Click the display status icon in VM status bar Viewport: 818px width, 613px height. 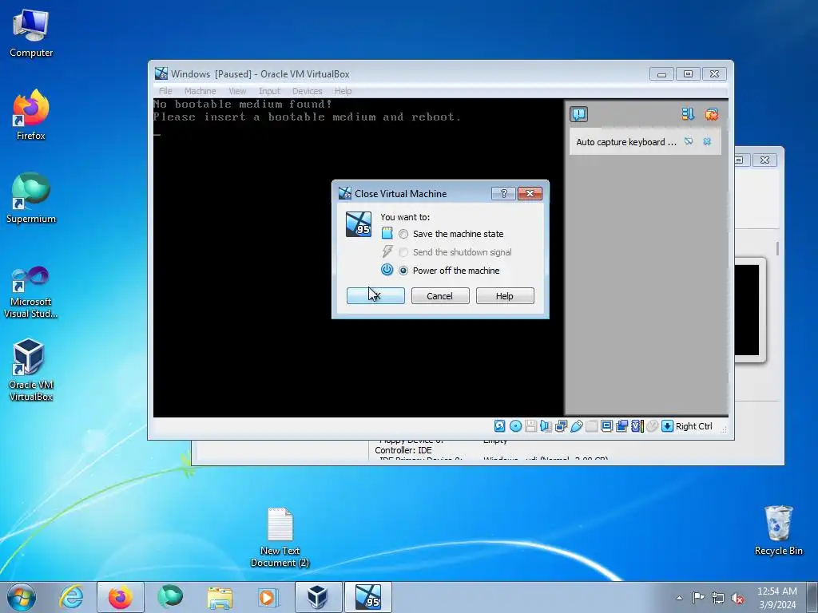606,426
